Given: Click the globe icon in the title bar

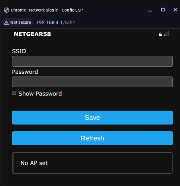Looking at the screenshot, I should click(x=6, y=10).
